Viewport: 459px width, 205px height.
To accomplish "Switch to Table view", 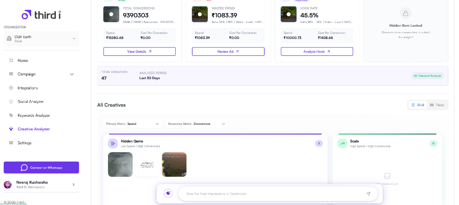I will tap(437, 105).
